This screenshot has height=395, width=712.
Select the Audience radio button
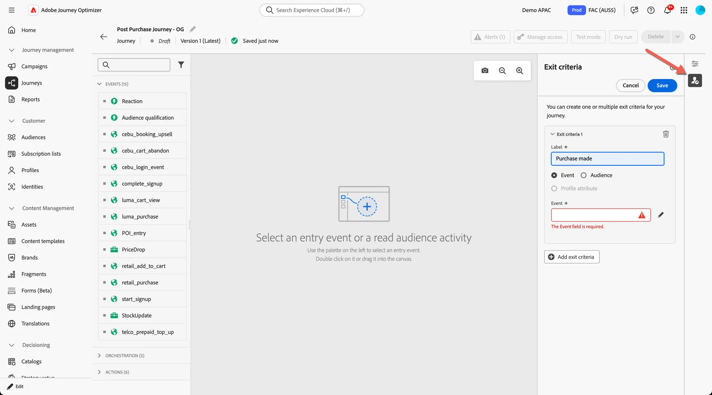point(583,175)
